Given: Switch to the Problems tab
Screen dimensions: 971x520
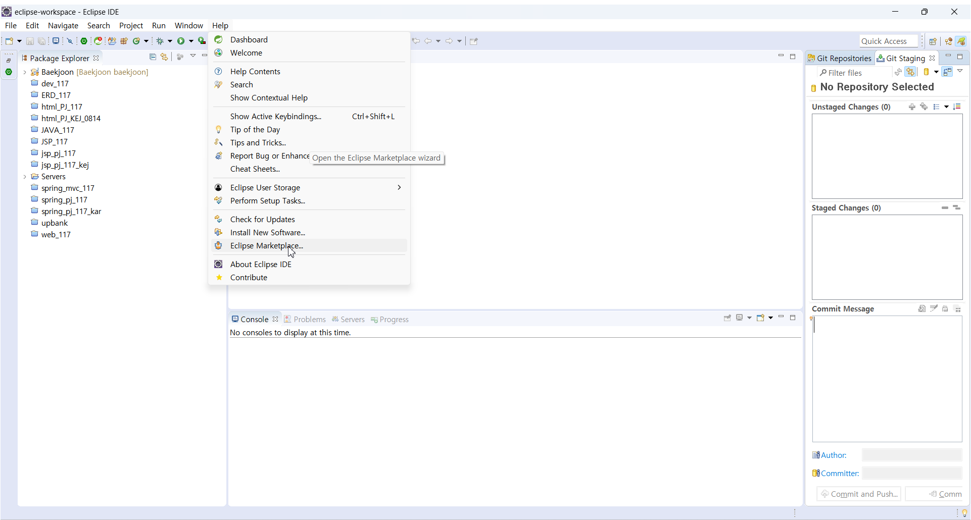Looking at the screenshot, I should pyautogui.click(x=305, y=320).
